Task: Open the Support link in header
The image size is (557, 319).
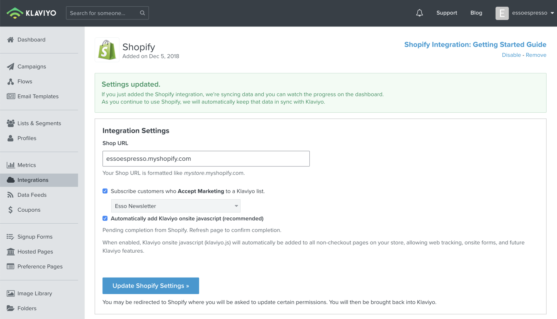Action: pyautogui.click(x=447, y=13)
